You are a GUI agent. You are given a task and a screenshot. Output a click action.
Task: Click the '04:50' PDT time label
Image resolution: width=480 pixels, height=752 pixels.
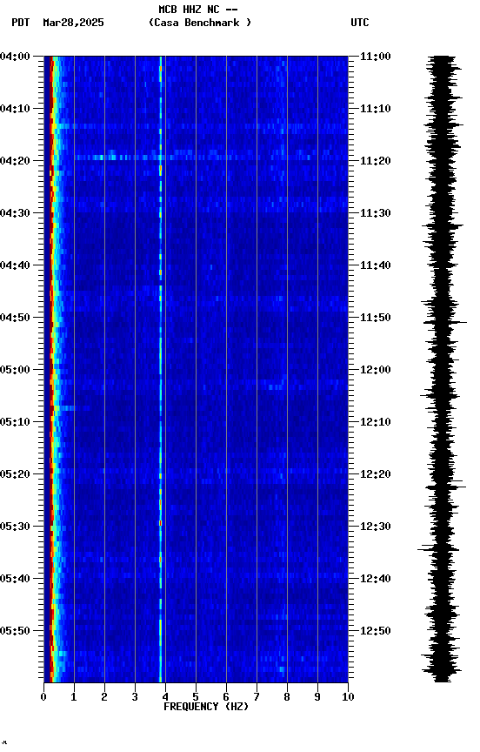[15, 318]
